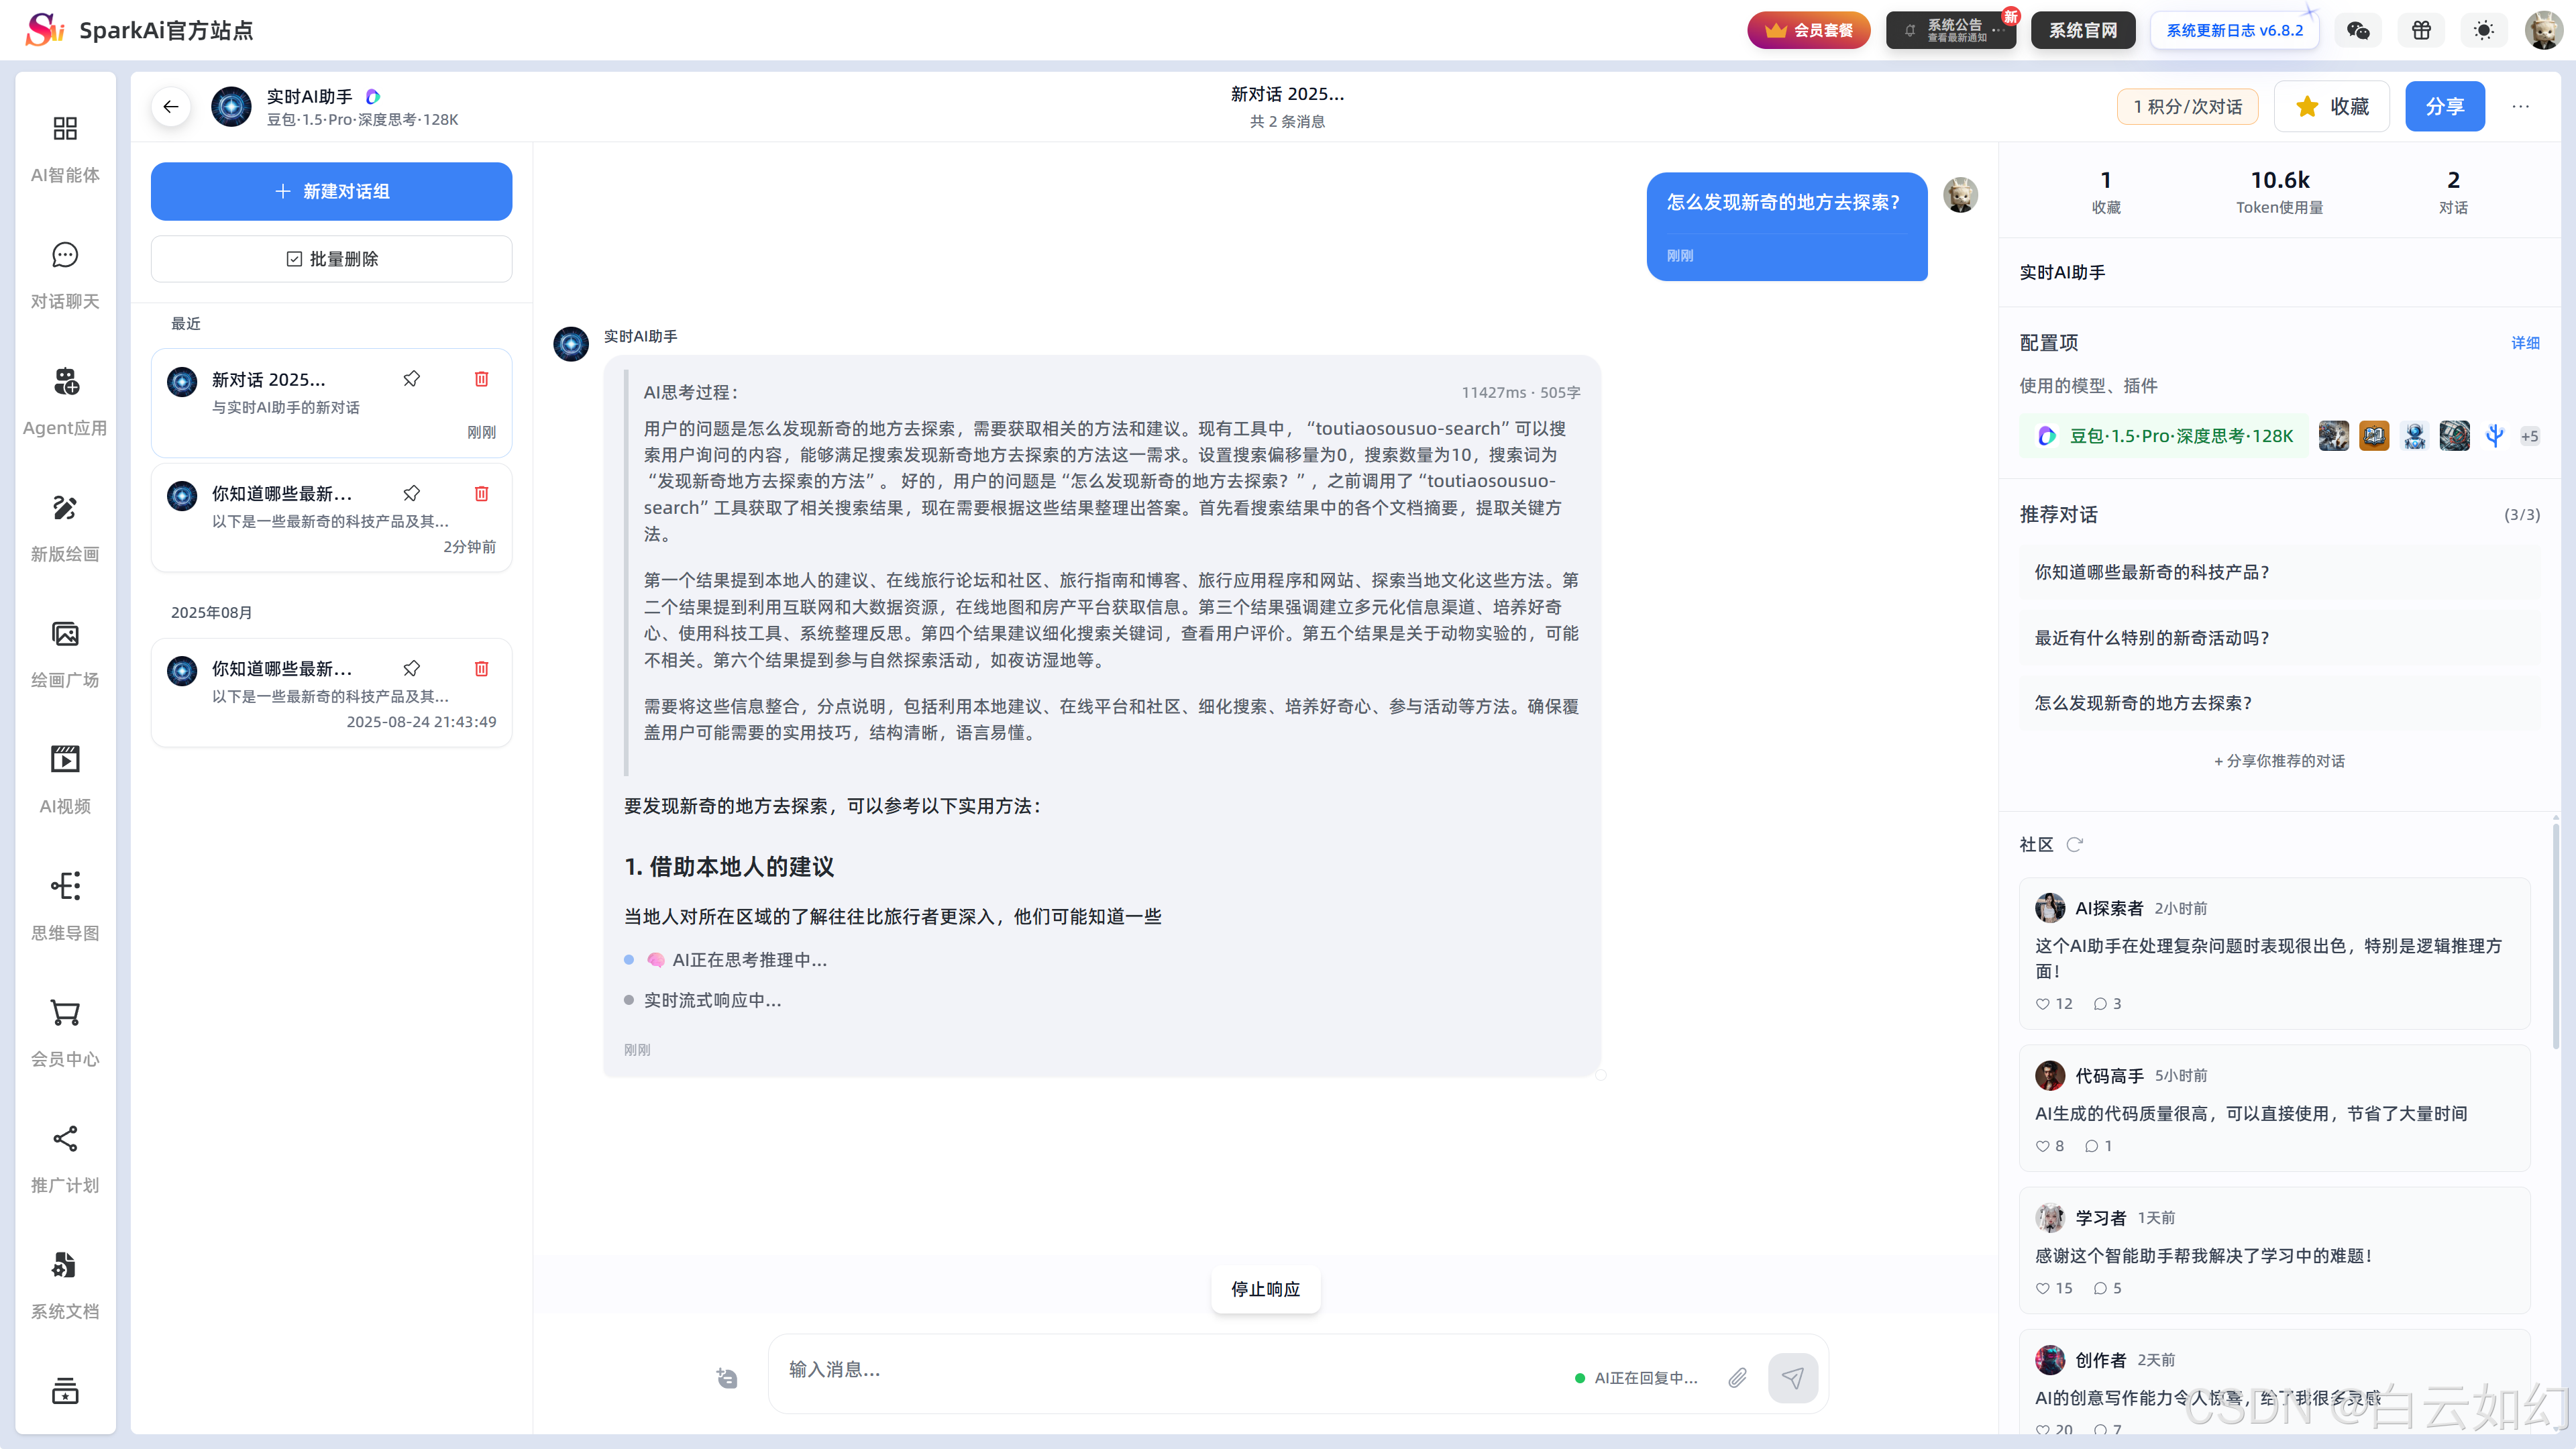
Task: Refresh the 社区 community section
Action: click(x=2075, y=844)
